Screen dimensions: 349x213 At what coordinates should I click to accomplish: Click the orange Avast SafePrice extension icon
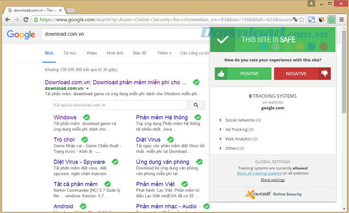[x=321, y=20]
